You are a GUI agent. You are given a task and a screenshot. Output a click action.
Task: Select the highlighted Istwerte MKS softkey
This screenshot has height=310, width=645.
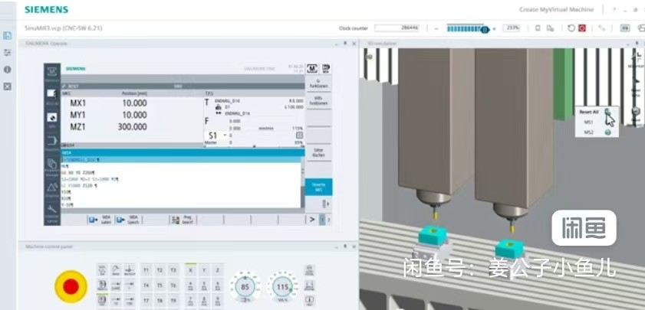318,188
